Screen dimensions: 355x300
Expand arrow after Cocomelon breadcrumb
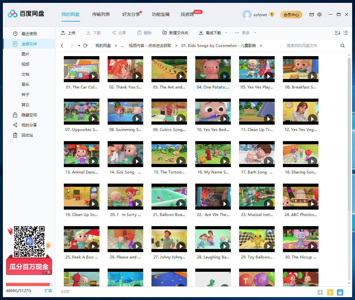tap(261, 46)
